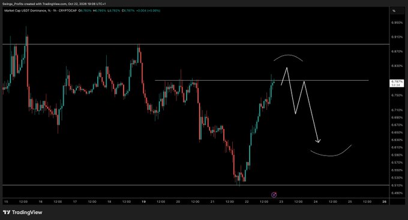The image size is (408, 220).
Task: Click the 6.630% price axis label
Action: click(397, 140)
